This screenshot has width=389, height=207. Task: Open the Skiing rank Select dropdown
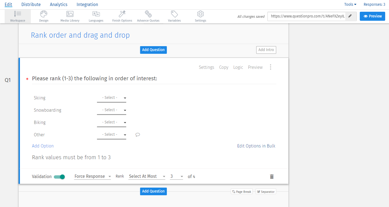(x=111, y=97)
